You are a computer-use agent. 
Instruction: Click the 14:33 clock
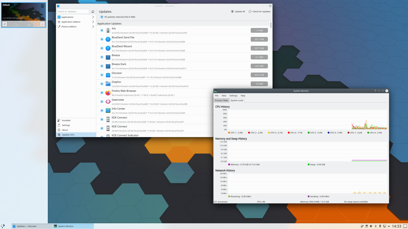pos(397,226)
